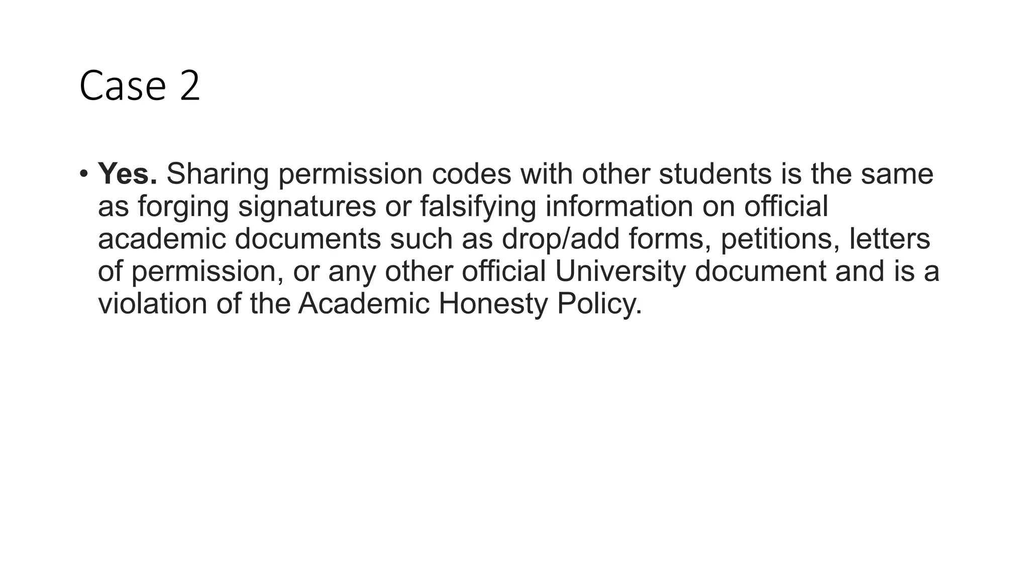The image size is (1029, 579).
Task: Click the word "letters" ending third line
Action: click(x=890, y=239)
